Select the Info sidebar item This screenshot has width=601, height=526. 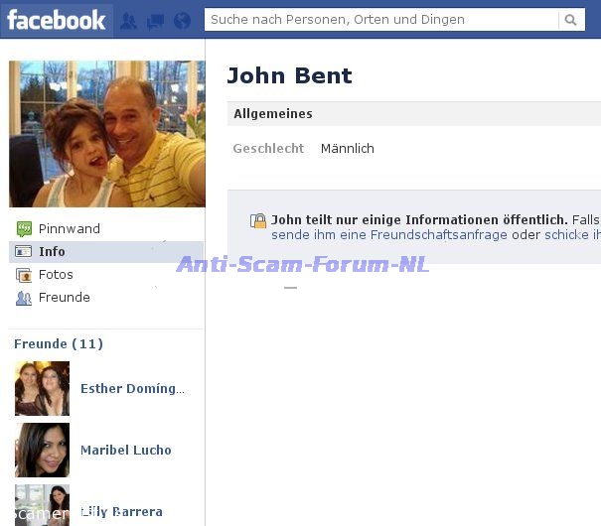(52, 252)
